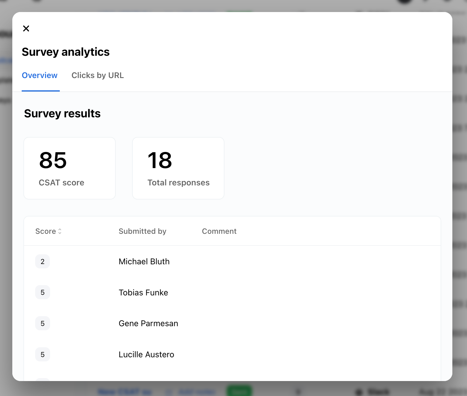Click the blurred Slack label behind the dialog
This screenshot has height=396, width=467.
[x=378, y=391]
